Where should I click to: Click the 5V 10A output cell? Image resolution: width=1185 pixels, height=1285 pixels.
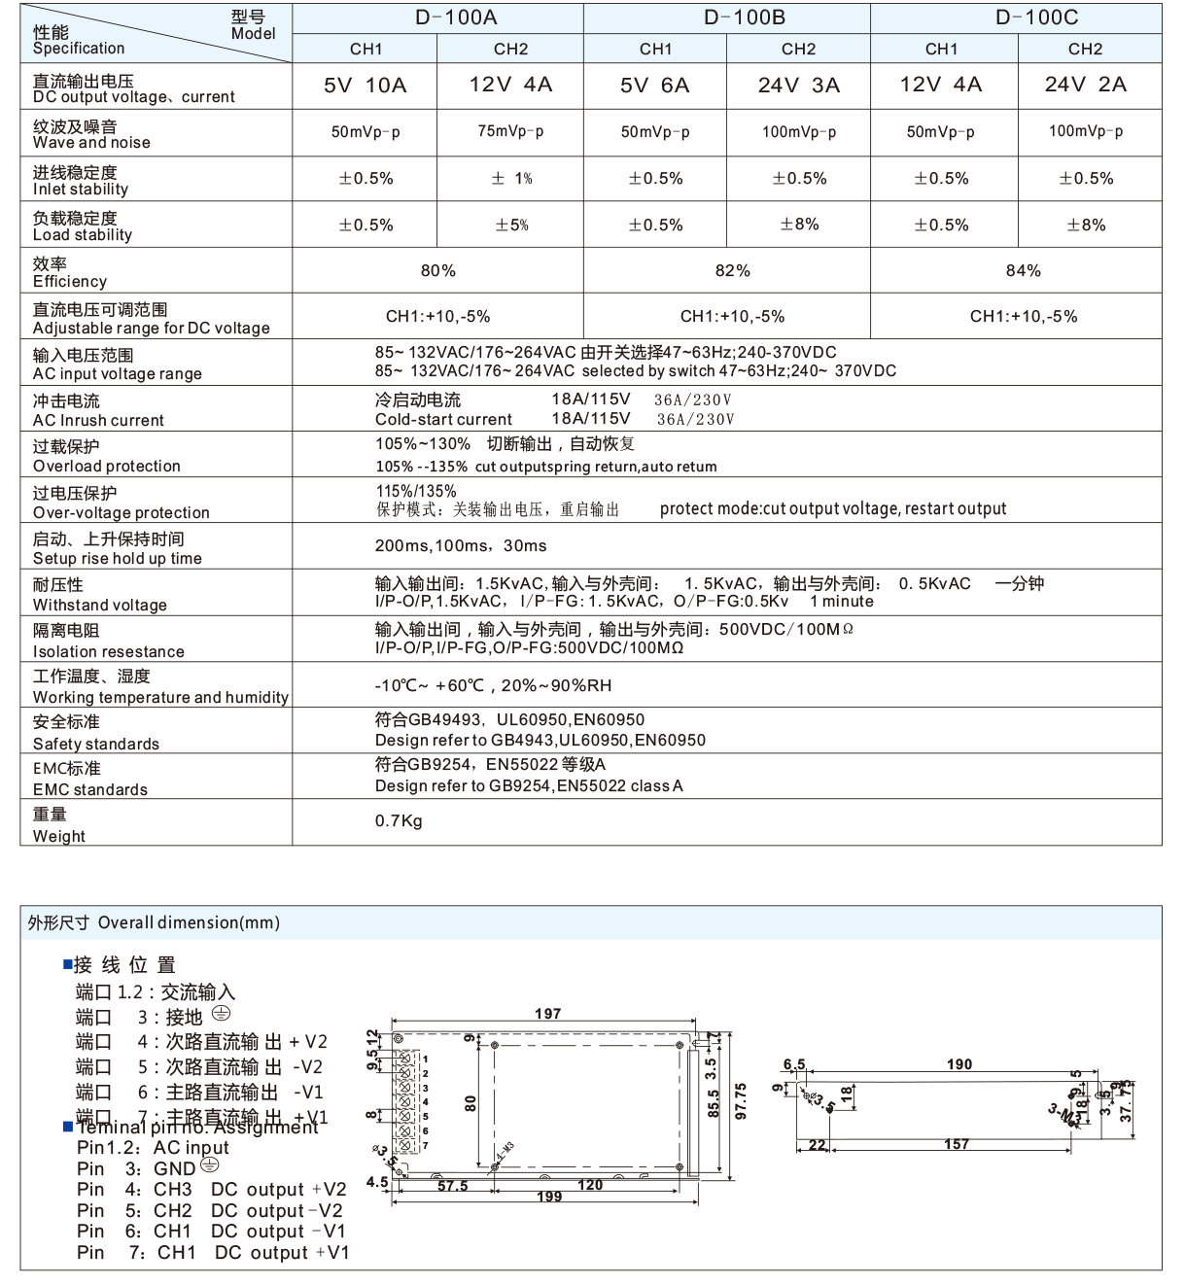[x=363, y=87]
